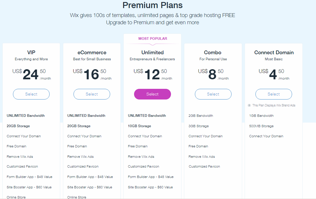316x199 pixels.
Task: Click the Combo US$8.50 monthly price
Action: click(x=213, y=74)
